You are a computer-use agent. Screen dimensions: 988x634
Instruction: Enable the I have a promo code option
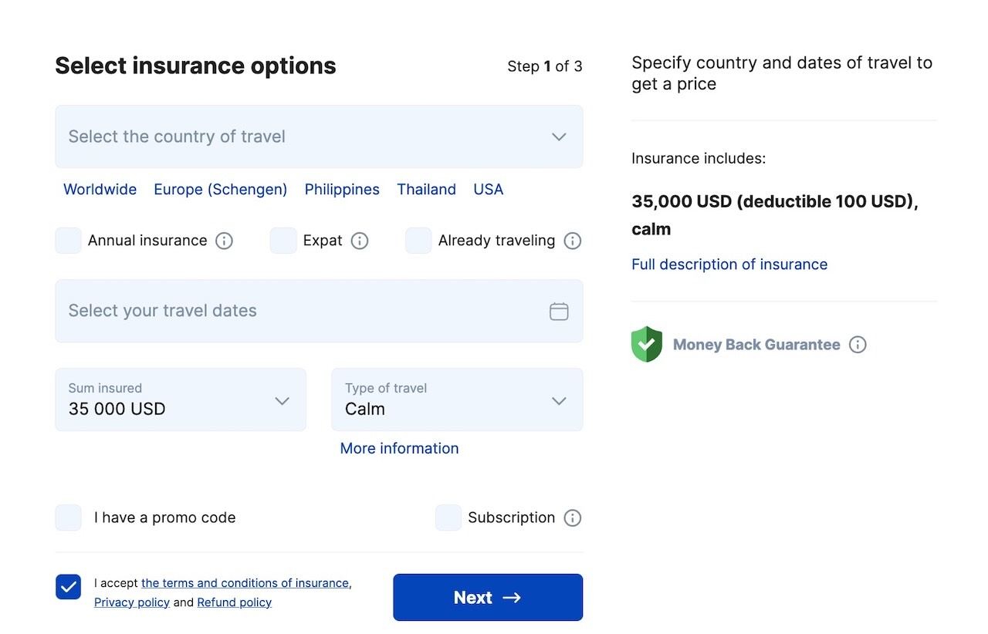pos(68,518)
